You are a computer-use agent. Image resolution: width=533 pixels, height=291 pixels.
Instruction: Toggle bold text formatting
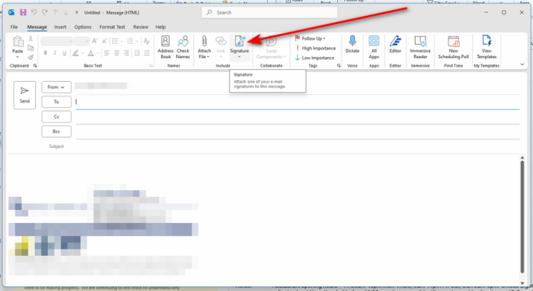[x=45, y=53]
